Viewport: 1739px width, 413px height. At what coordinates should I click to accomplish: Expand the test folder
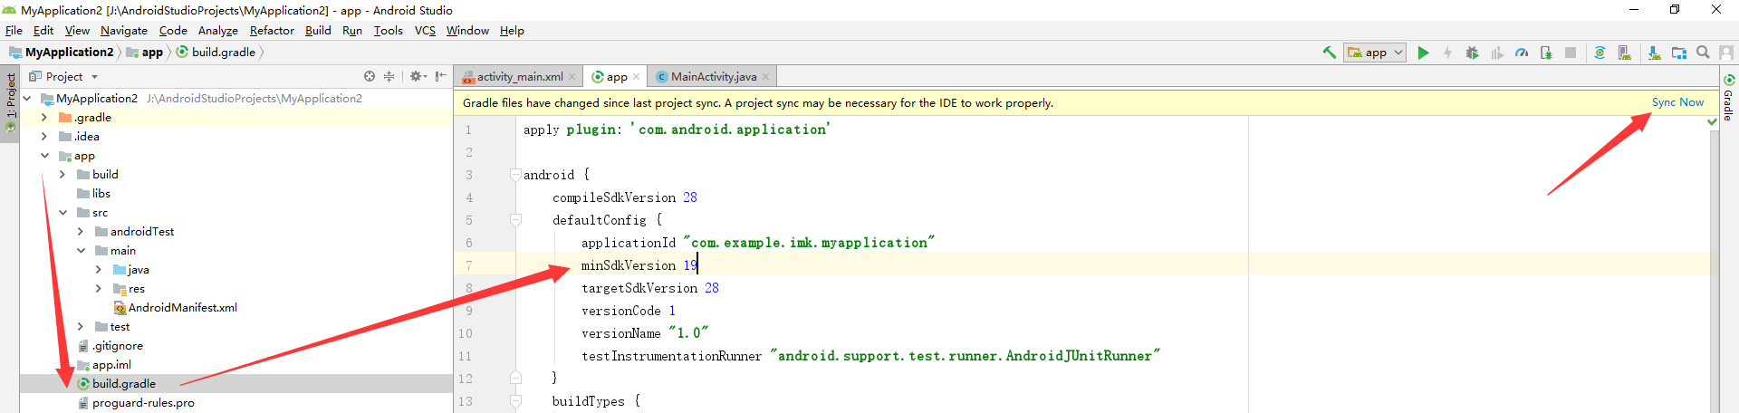tap(81, 326)
